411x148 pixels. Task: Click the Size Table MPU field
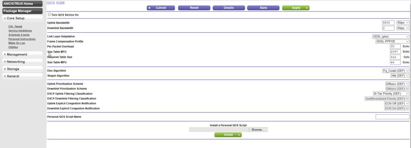tap(395, 62)
